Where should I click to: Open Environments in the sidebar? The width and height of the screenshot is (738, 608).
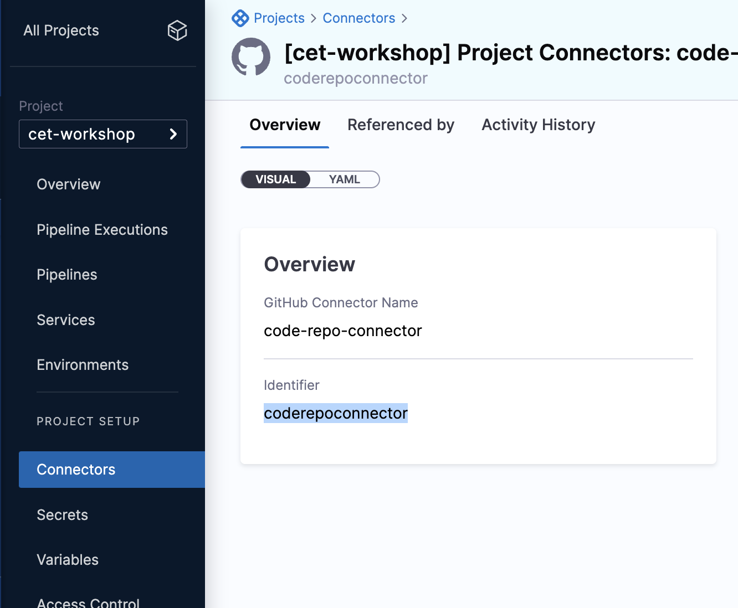(x=83, y=365)
